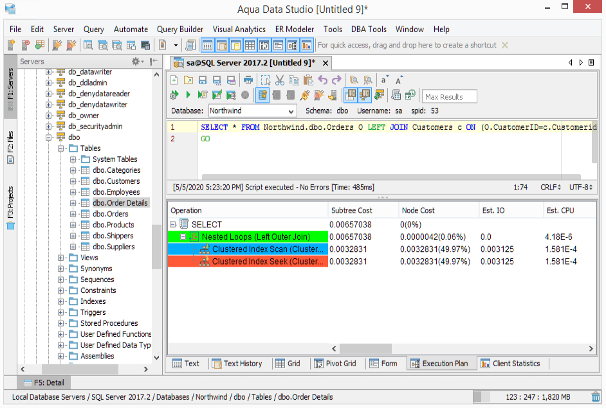Select the dbo.Products table
The image size is (606, 408).
[x=113, y=225]
